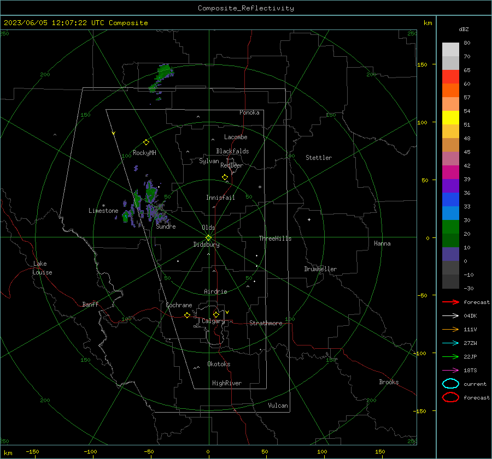Click the Innisfail city label

[220, 198]
